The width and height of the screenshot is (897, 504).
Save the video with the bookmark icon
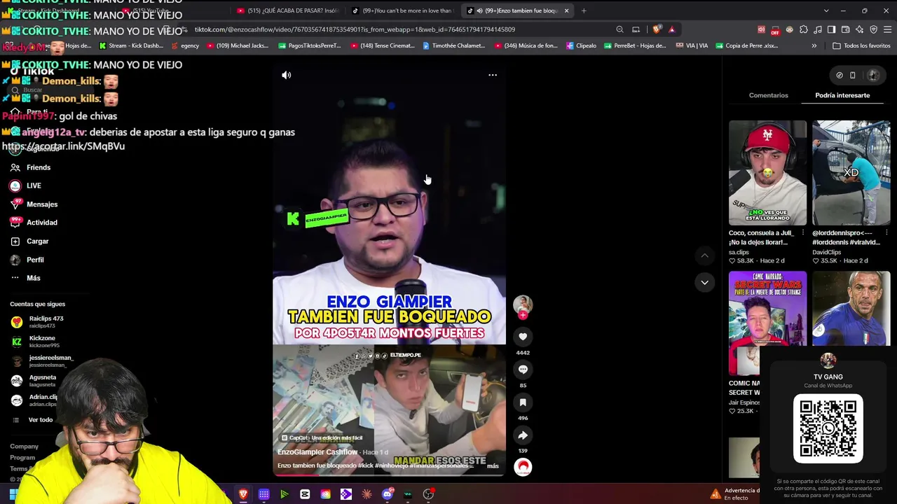coord(523,402)
